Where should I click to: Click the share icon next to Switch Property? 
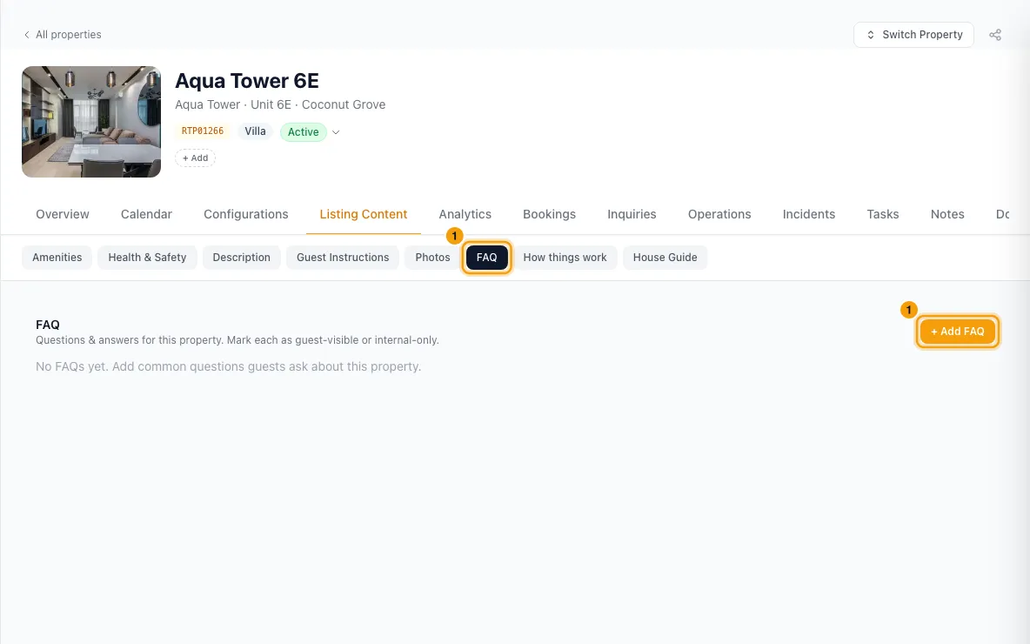995,35
